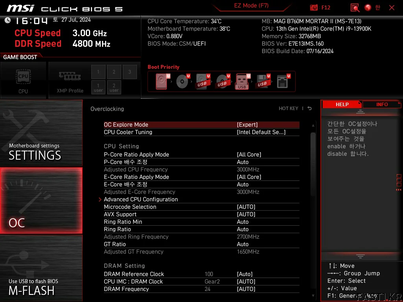The height and width of the screenshot is (302, 403).
Task: Change OC Explore Mode [Expert] value
Action: [247, 125]
